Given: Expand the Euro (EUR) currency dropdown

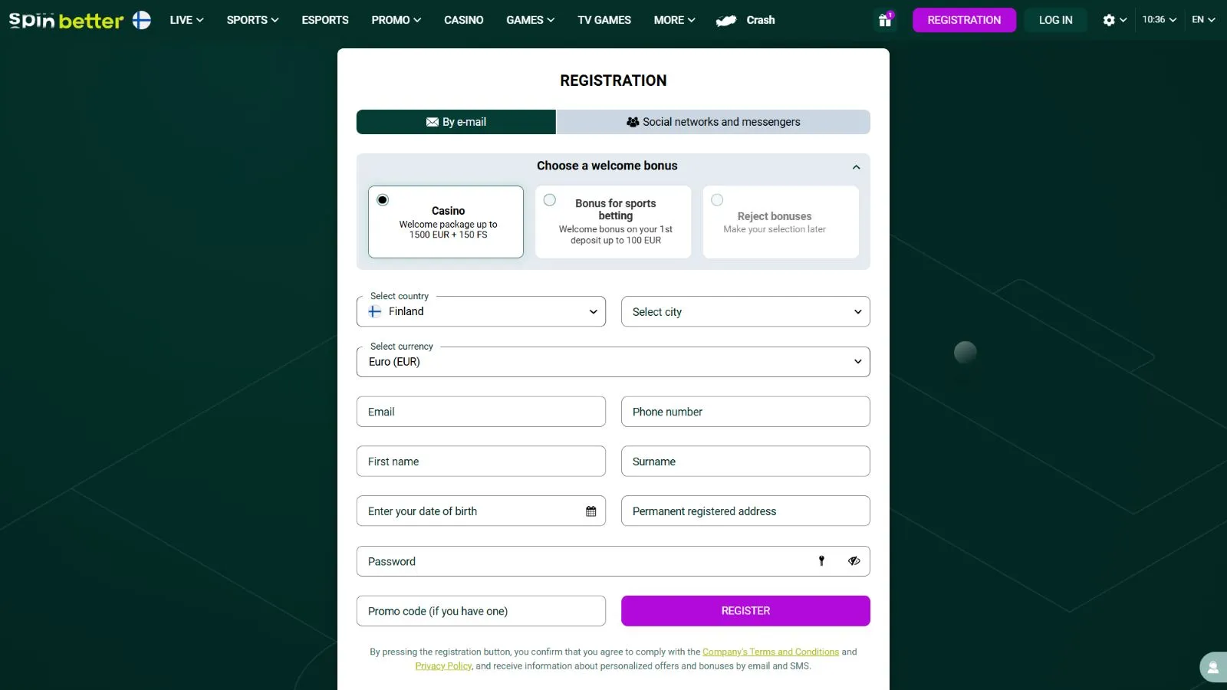Looking at the screenshot, I should tap(613, 362).
